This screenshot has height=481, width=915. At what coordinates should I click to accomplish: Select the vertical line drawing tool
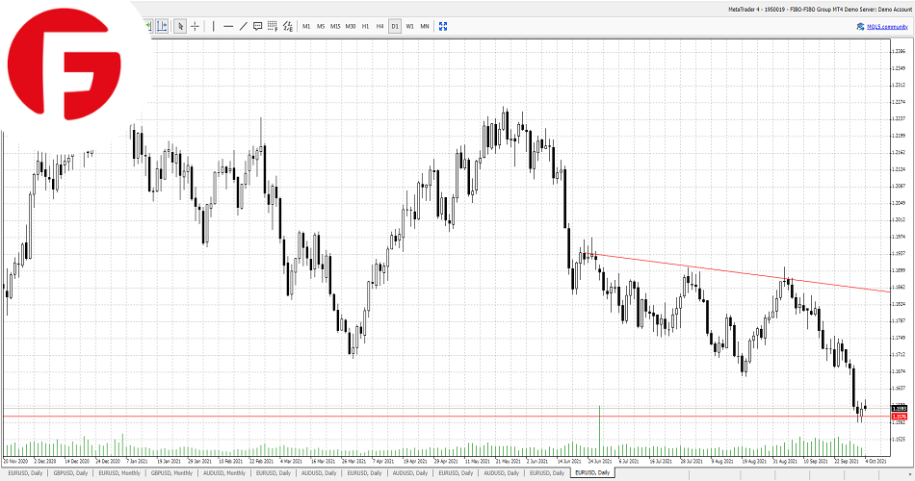(213, 26)
